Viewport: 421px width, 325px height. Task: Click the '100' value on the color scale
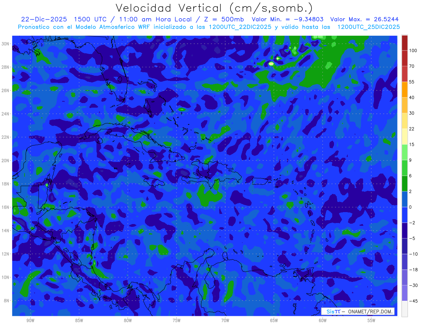(413, 50)
